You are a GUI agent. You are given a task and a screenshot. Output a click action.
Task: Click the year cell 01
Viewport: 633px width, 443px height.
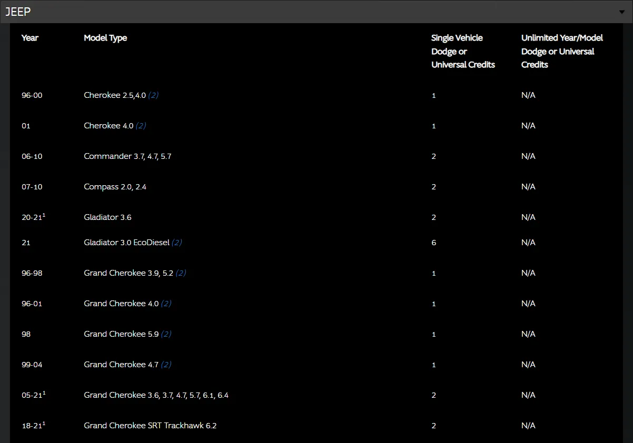[x=26, y=126]
